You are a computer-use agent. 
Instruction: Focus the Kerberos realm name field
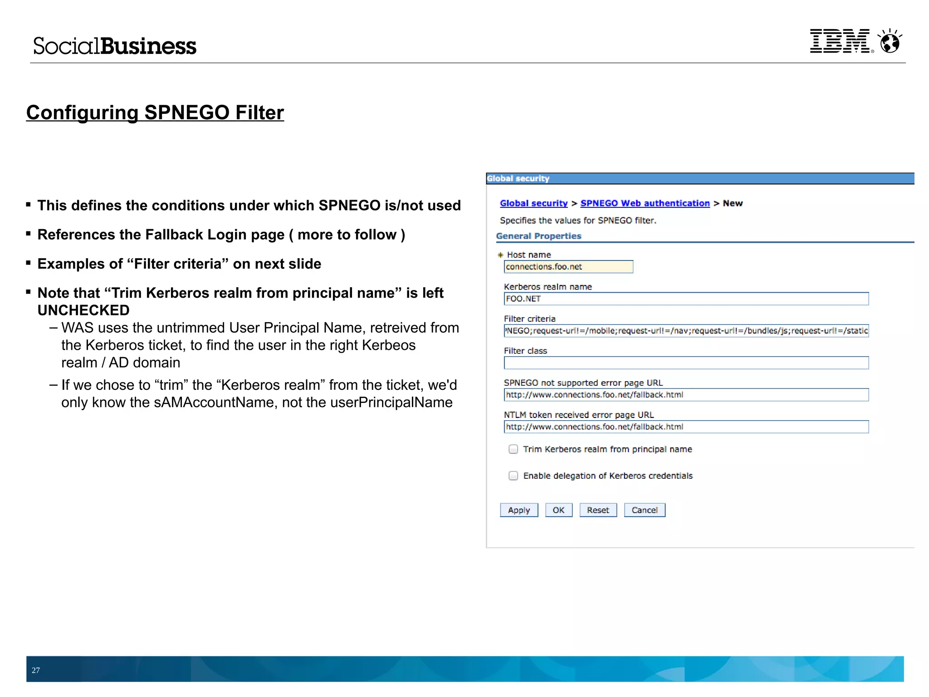coord(686,299)
